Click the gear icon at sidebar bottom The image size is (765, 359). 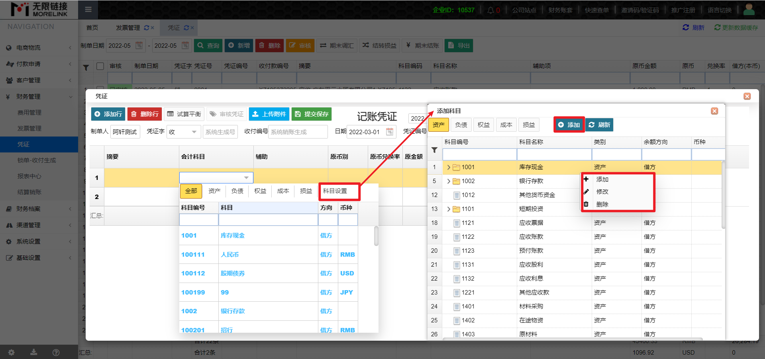pos(11,352)
